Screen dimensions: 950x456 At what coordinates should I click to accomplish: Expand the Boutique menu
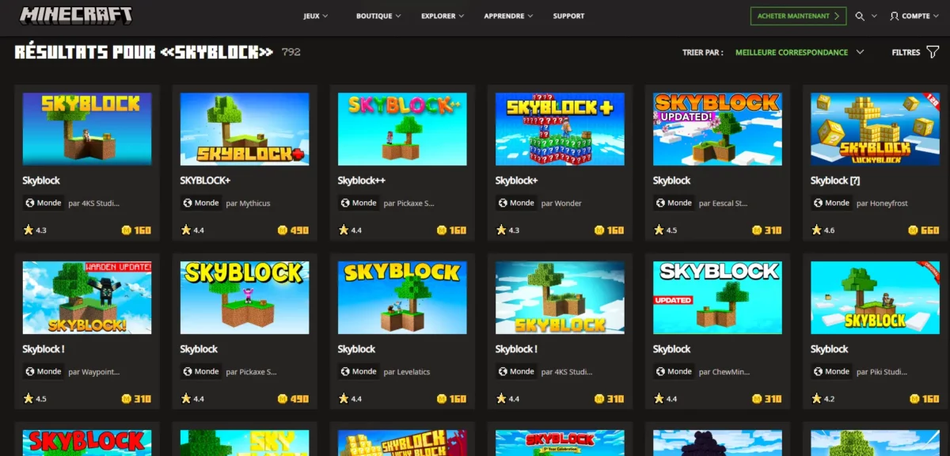(378, 16)
